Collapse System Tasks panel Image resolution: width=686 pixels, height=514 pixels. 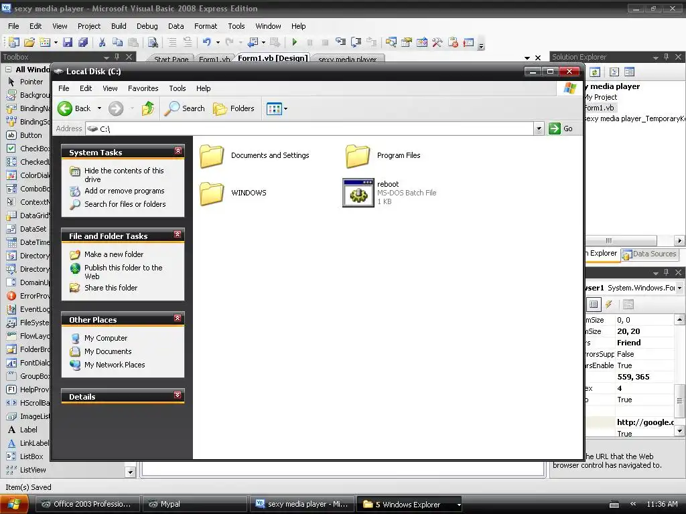click(x=178, y=151)
